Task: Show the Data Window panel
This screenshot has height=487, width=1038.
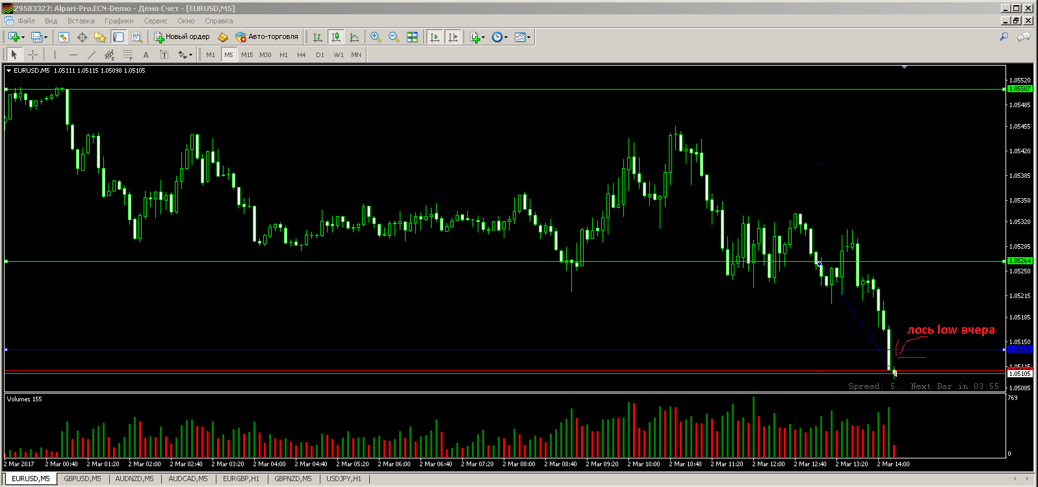Action: (82, 37)
